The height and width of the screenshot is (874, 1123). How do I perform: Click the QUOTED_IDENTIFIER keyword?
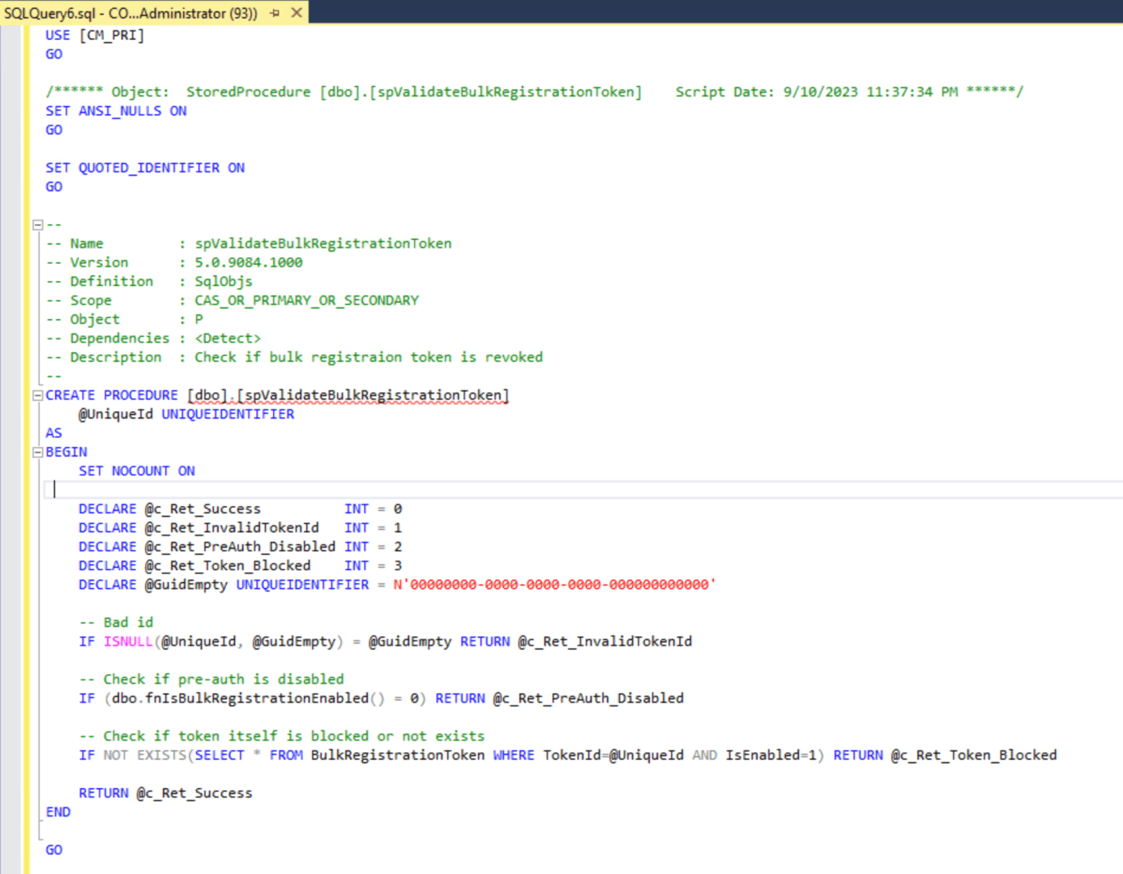tap(149, 168)
